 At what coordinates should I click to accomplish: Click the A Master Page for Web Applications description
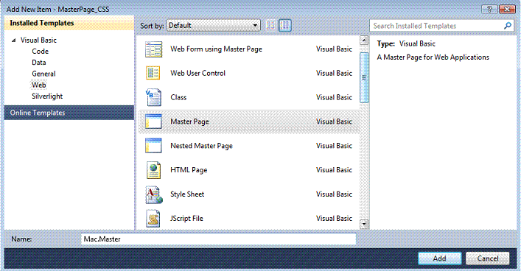click(433, 57)
